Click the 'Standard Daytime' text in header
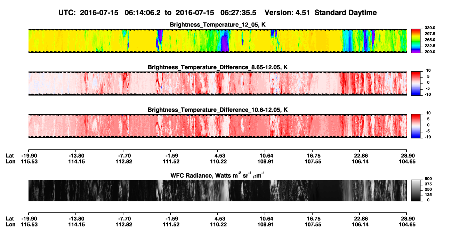The image size is (452, 232). coord(345,13)
